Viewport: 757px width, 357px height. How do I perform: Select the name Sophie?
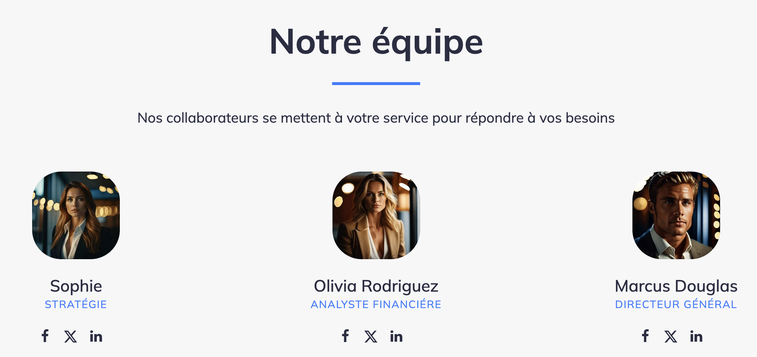click(x=76, y=286)
